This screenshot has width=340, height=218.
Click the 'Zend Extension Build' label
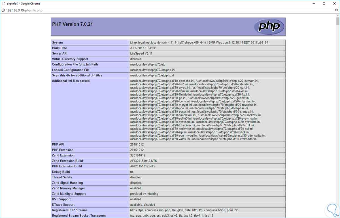[x=68, y=161]
